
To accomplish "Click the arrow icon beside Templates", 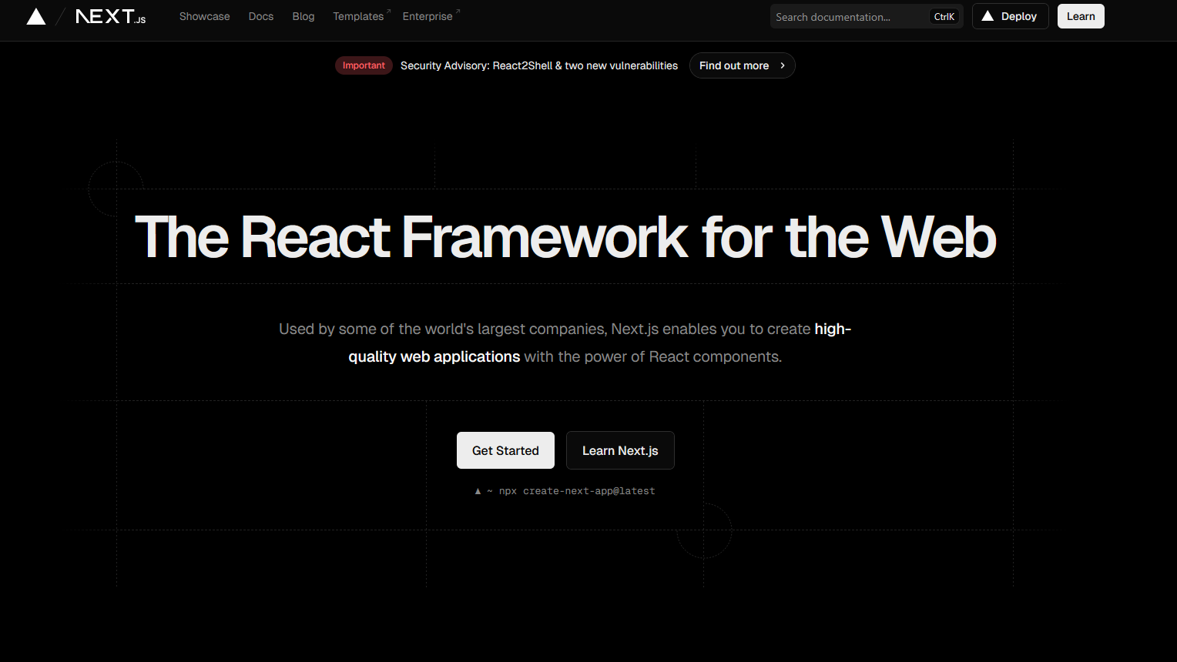I will point(389,12).
